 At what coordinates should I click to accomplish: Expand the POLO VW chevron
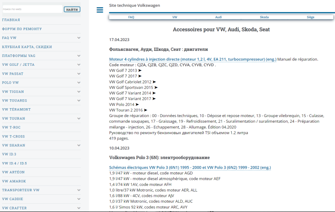[79, 83]
